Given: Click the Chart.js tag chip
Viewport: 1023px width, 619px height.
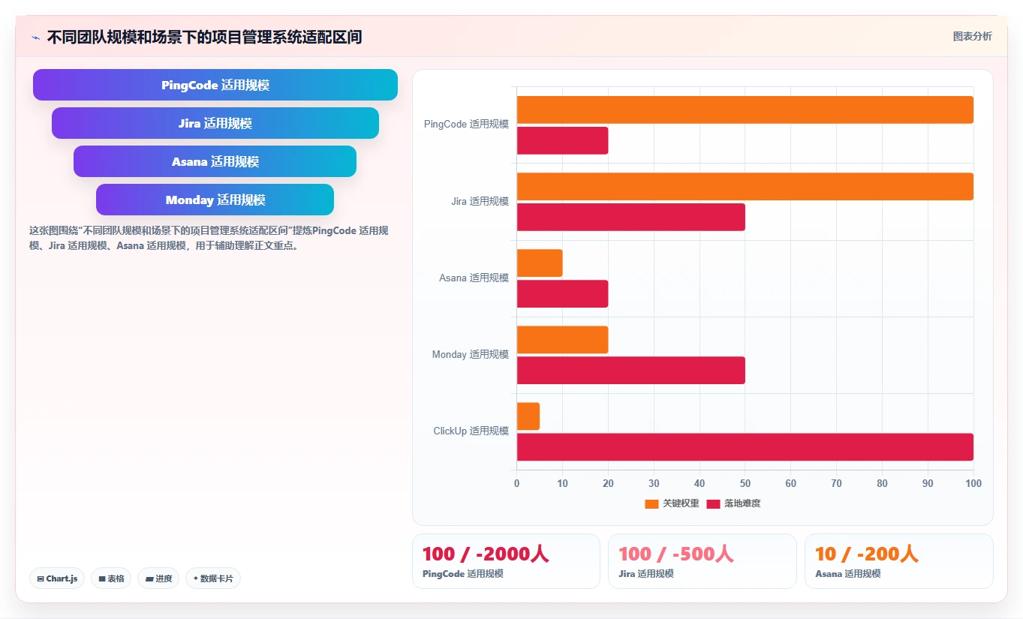Looking at the screenshot, I should tap(57, 578).
